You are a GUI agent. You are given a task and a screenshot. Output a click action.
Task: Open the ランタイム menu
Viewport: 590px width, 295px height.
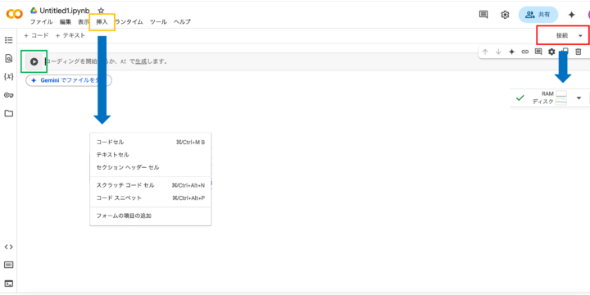(129, 22)
